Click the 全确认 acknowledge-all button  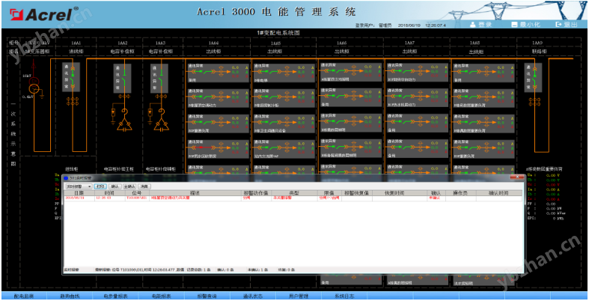coord(129,186)
